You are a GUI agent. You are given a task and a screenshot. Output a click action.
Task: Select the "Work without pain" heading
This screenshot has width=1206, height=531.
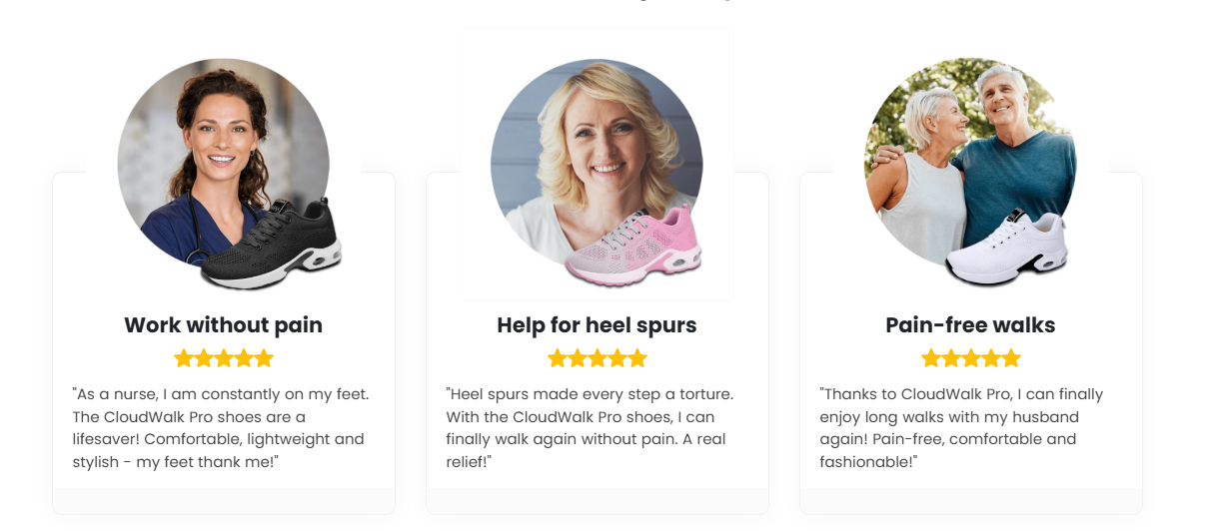[223, 325]
